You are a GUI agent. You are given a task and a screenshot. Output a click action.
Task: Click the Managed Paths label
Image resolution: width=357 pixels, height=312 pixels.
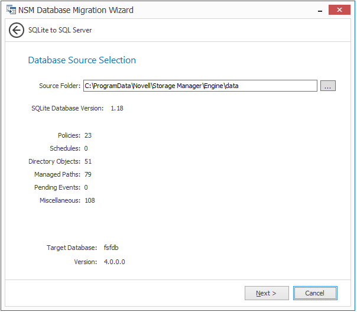click(x=57, y=174)
